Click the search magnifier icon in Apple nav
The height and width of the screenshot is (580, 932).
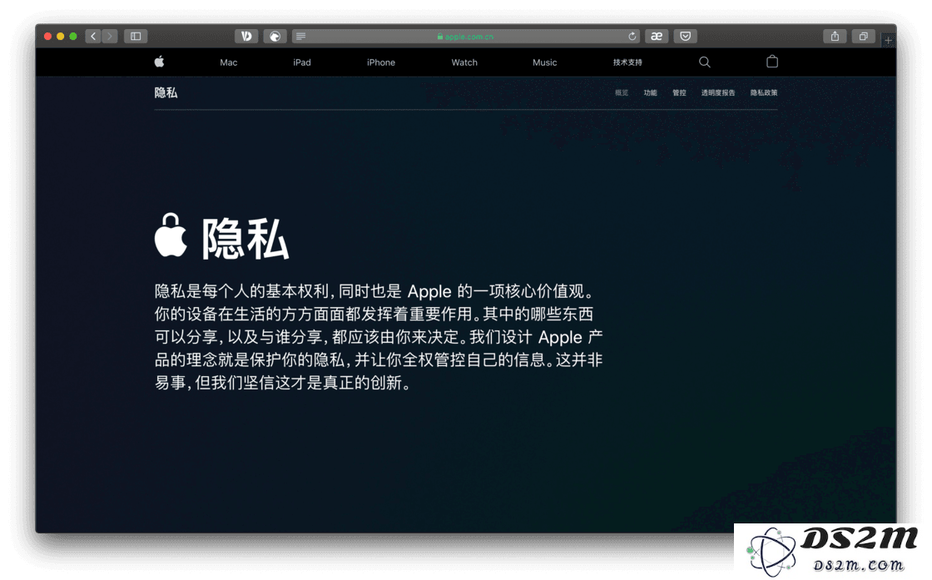click(x=704, y=62)
